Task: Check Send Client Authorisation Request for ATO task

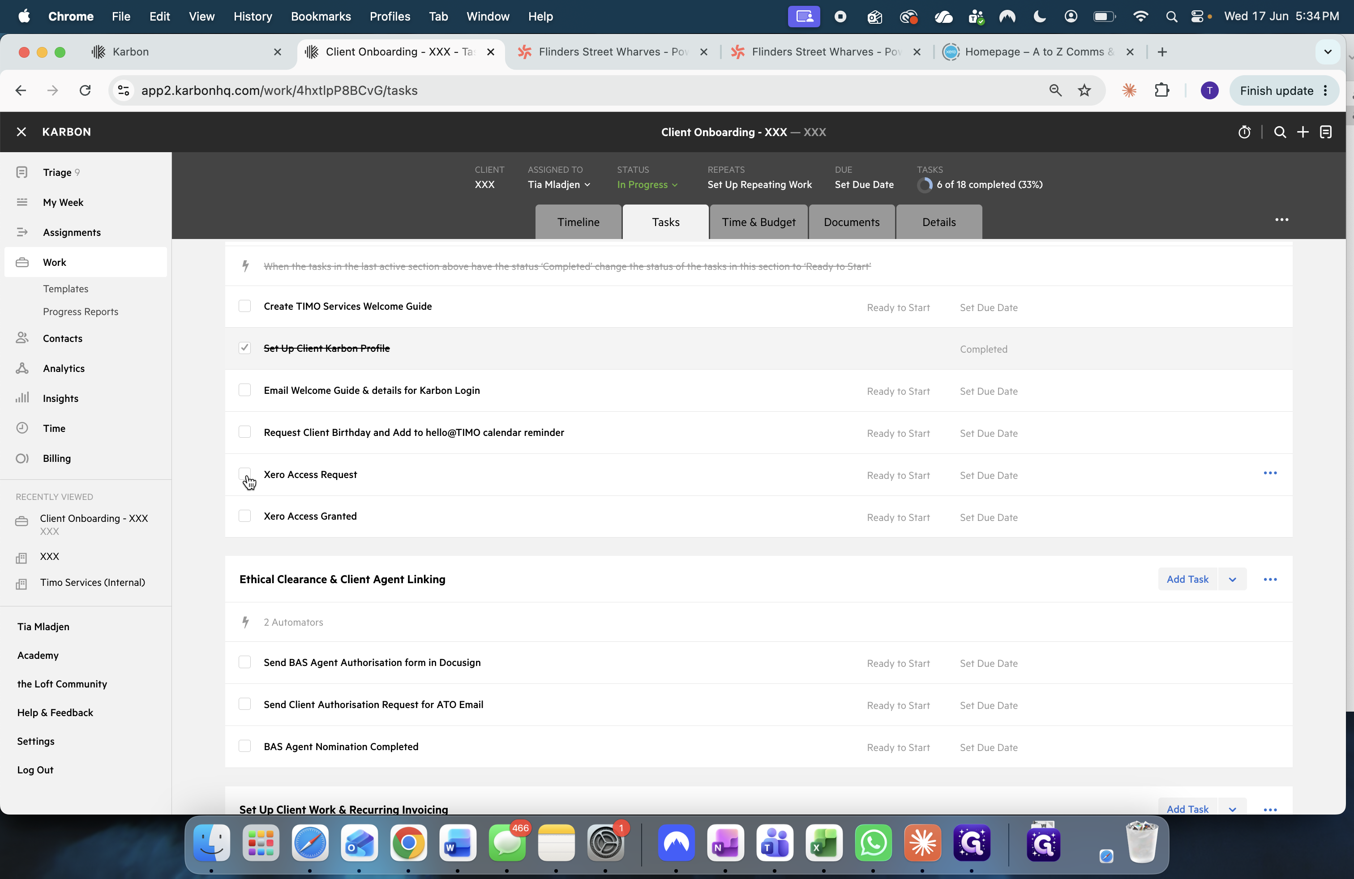Action: pos(244,704)
